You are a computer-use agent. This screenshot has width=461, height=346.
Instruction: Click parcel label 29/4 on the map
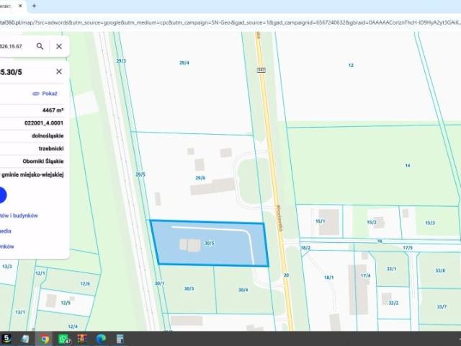tap(184, 63)
